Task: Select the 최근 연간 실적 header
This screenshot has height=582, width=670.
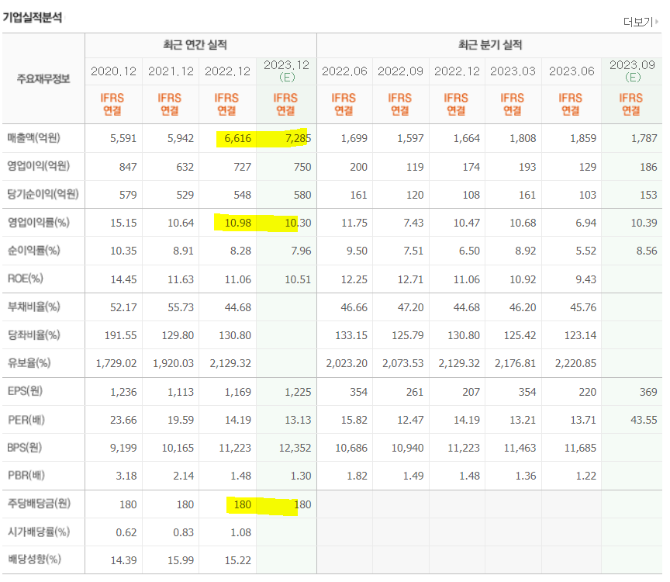Action: (195, 44)
